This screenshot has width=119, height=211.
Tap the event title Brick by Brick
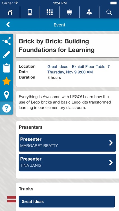coord(57,46)
